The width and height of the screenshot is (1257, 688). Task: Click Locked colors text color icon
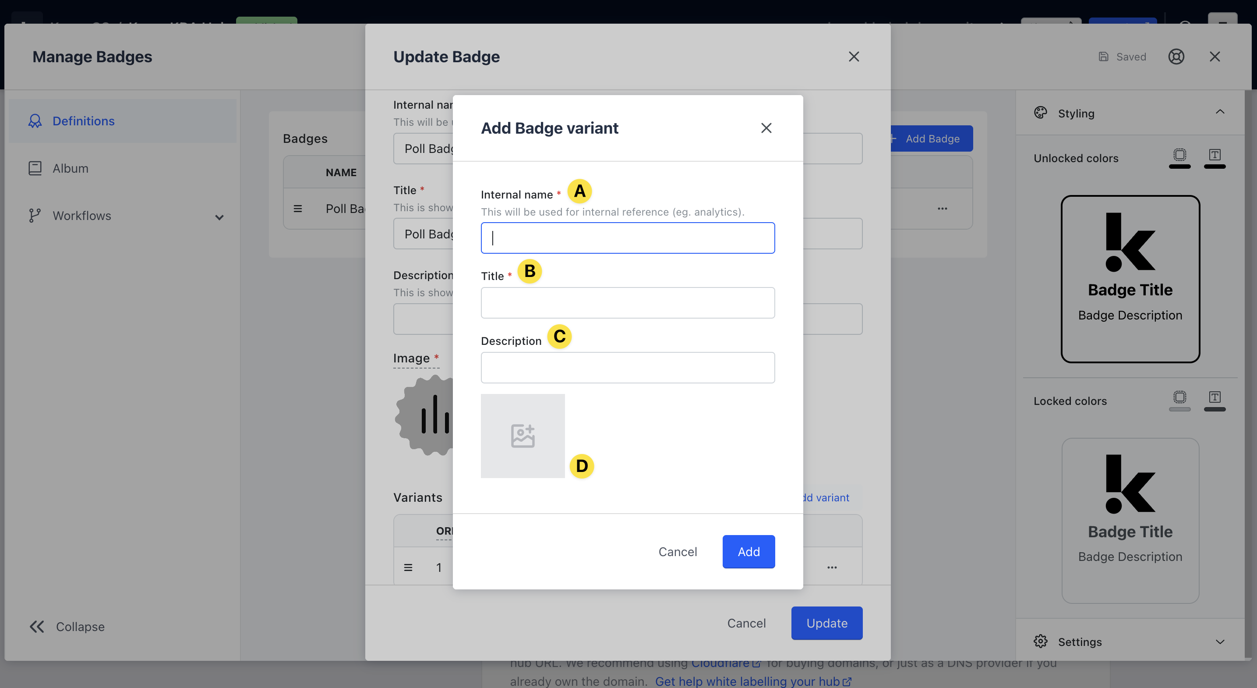pyautogui.click(x=1215, y=397)
